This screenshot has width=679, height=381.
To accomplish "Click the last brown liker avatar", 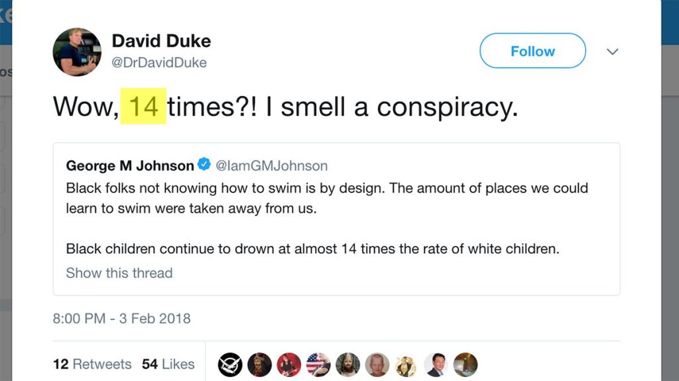I will 465,364.
